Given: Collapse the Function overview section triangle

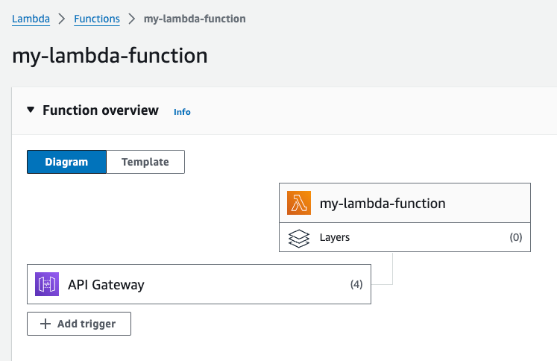Looking at the screenshot, I should (x=31, y=110).
